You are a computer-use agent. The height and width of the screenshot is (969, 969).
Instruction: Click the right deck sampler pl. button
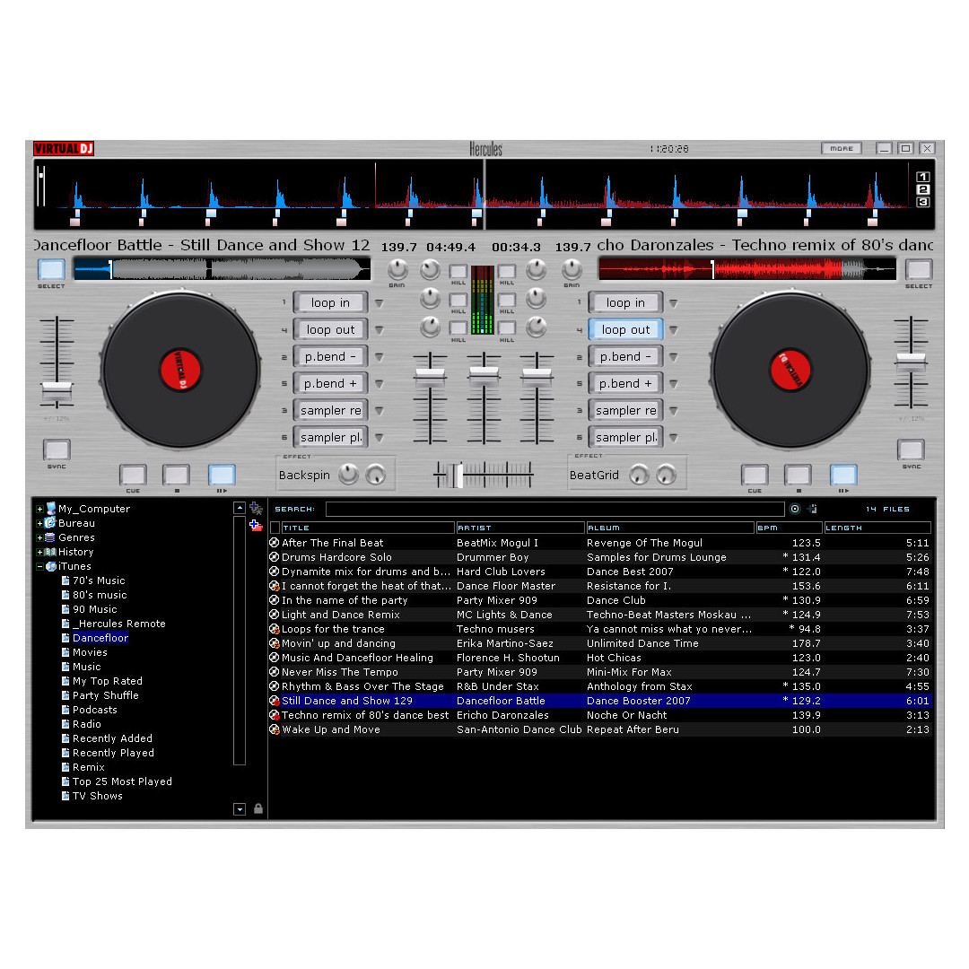pos(625,438)
